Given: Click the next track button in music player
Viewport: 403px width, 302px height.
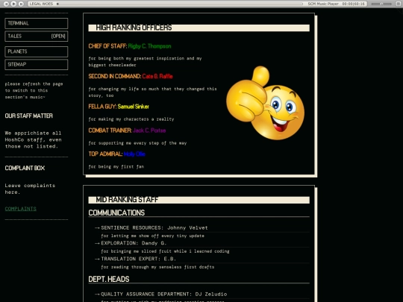Looking at the screenshot, I should tap(22, 4).
